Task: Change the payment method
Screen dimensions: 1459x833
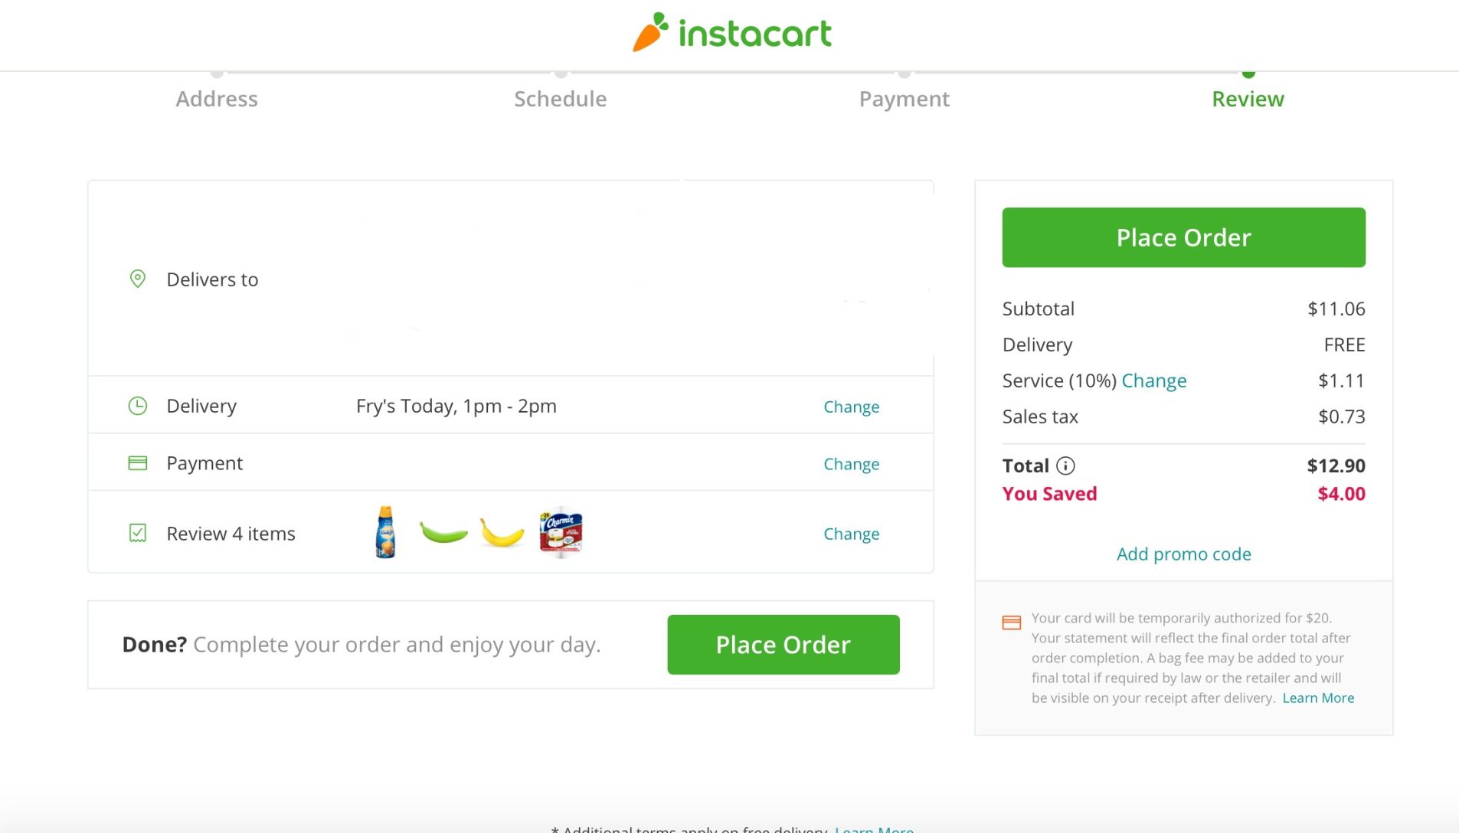Action: pos(851,463)
